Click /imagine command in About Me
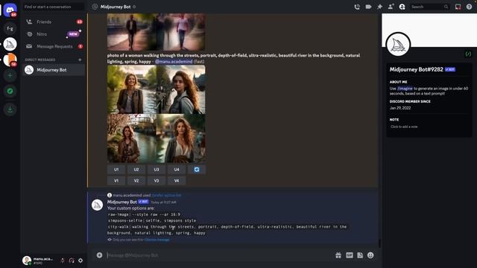This screenshot has width=477, height=268. (405, 89)
